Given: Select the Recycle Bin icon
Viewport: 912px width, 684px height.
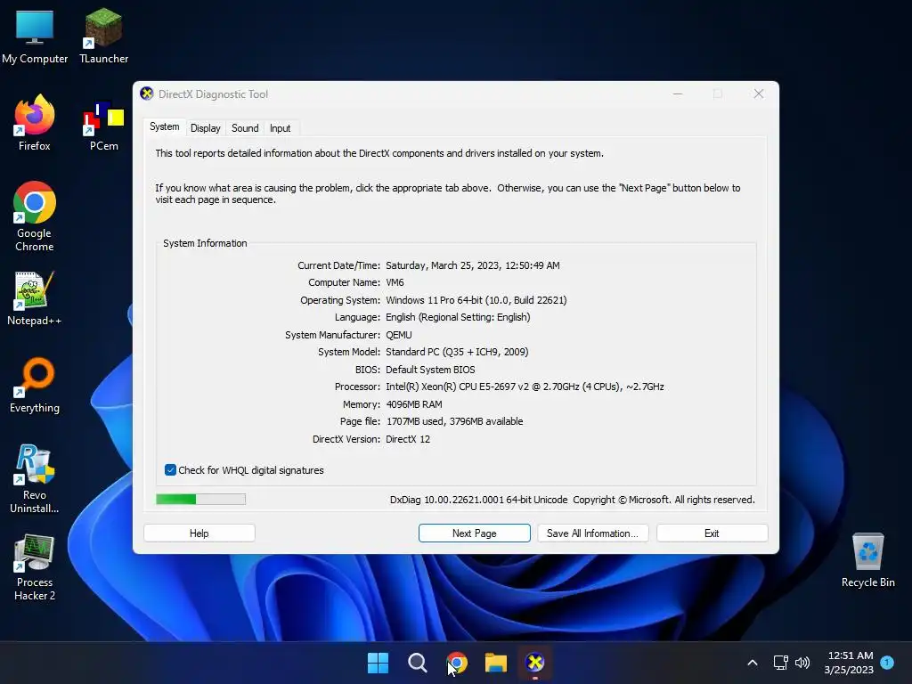Looking at the screenshot, I should (867, 560).
